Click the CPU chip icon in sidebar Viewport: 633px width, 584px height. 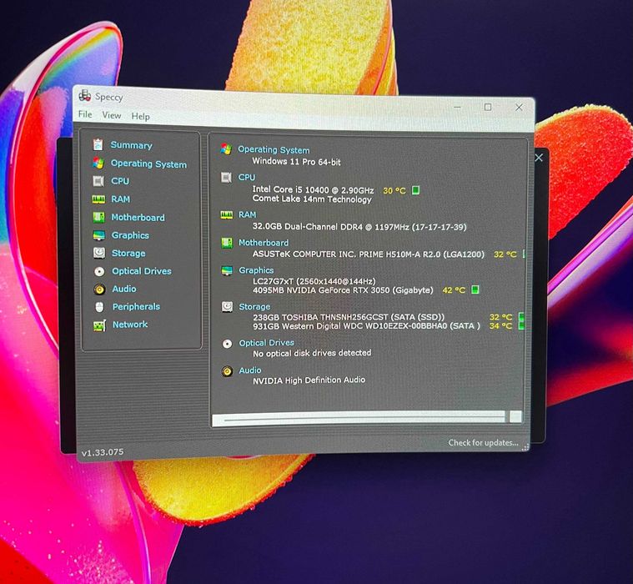(x=98, y=181)
